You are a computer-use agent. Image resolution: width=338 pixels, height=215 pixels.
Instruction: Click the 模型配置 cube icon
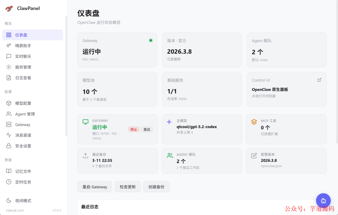(x=9, y=103)
